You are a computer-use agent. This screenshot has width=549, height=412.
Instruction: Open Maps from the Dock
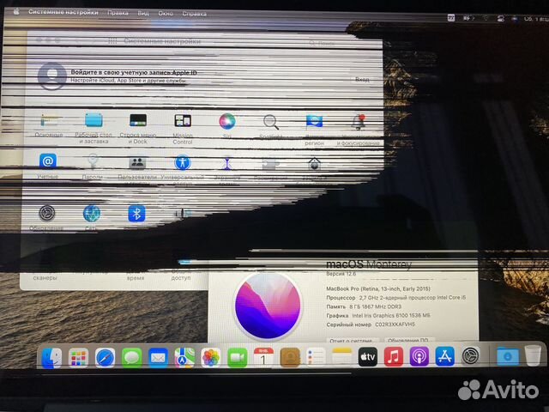[184, 358]
